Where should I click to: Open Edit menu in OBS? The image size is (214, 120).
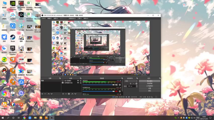(49, 18)
